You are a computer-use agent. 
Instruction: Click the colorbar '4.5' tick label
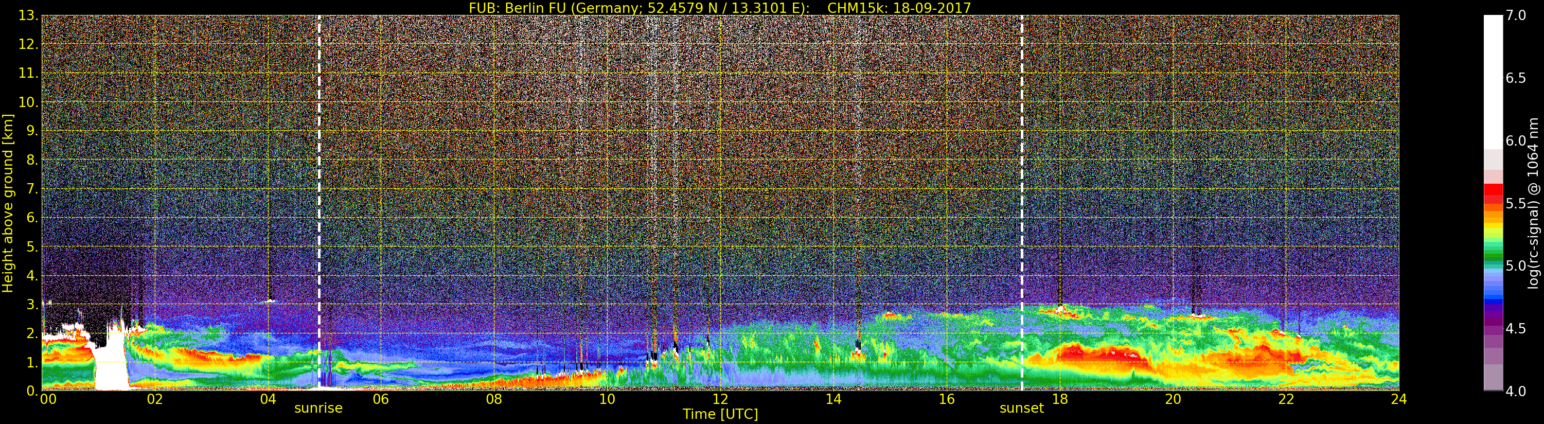click(1516, 329)
